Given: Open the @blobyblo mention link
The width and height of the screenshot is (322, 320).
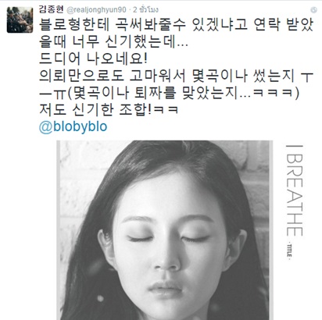Looking at the screenshot, I should (73, 126).
